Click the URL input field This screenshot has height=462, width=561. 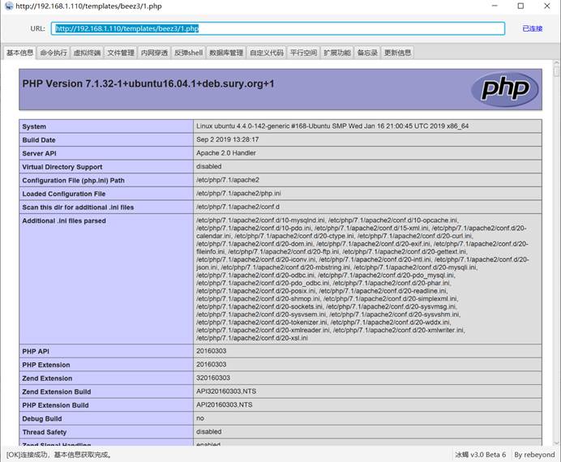pos(277,28)
